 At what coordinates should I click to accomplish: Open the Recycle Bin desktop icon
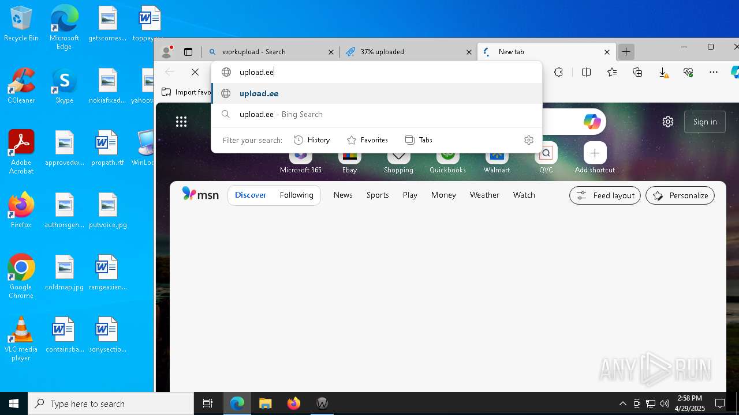21,24
